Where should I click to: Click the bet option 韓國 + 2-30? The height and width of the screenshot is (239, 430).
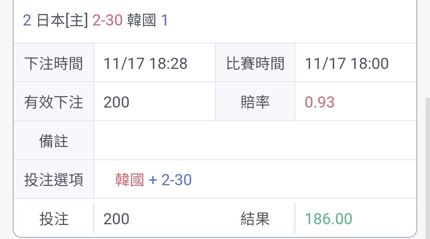coord(153,180)
